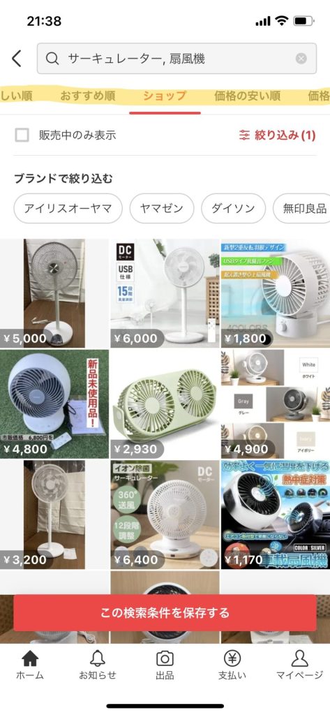Viewport: 330px width, 715px height.
Task: Select the おすすめ順 sort tab
Action: pos(87,96)
